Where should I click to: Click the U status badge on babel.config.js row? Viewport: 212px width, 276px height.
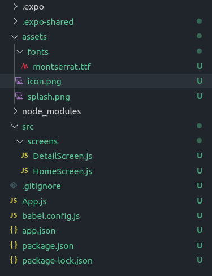pyautogui.click(x=200, y=215)
